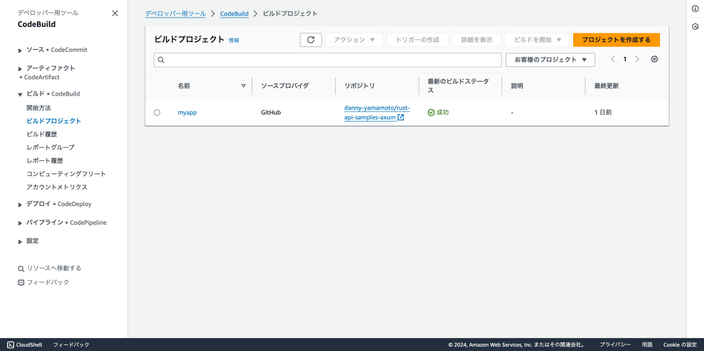Click the refresh projects icon button
704x351 pixels.
point(310,40)
